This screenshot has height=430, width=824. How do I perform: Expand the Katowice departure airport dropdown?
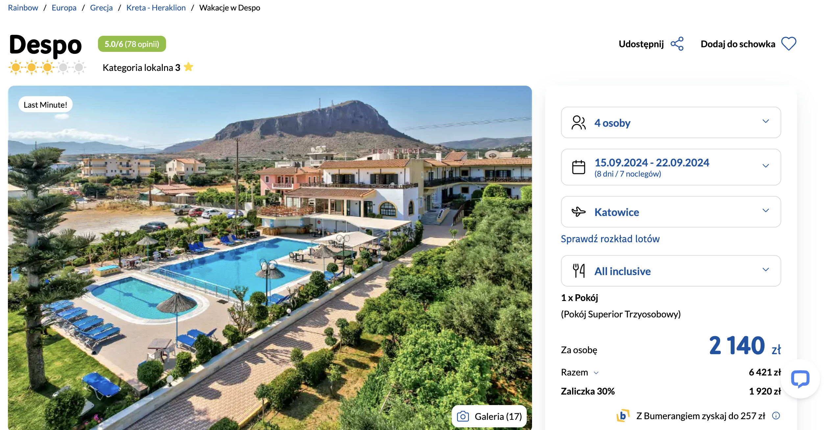(671, 212)
